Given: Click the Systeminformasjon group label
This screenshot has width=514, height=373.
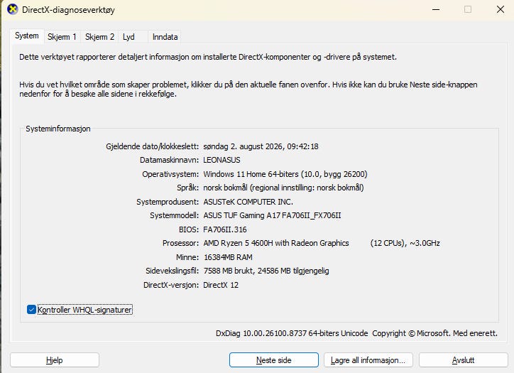Looking at the screenshot, I should coord(58,129).
